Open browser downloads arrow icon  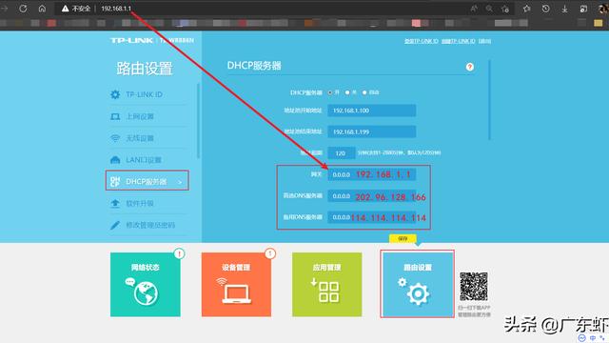click(564, 9)
